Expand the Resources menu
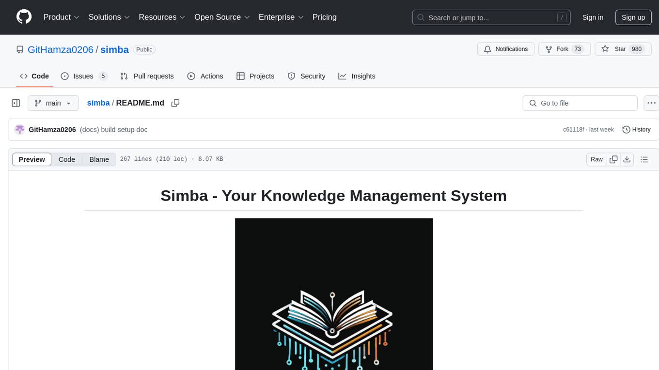The height and width of the screenshot is (370, 659). pos(162,17)
